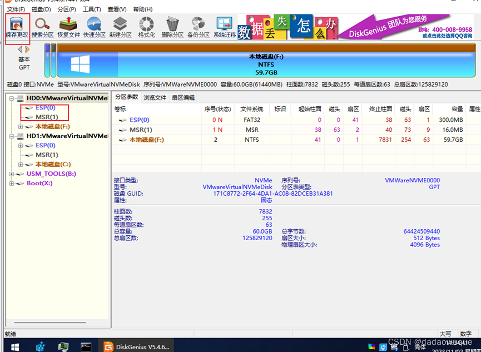
Task: Expand ESP(0) under HD1 in tree
Action: pos(21,146)
